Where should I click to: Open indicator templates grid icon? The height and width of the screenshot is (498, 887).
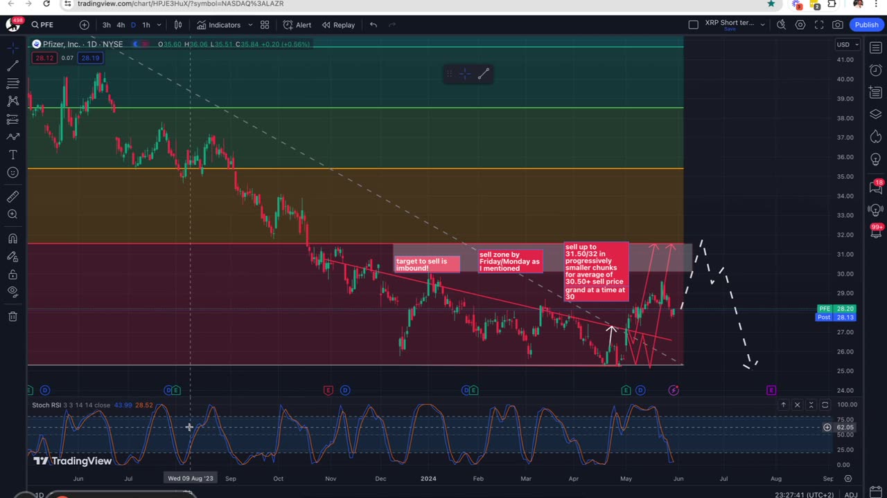click(x=265, y=25)
